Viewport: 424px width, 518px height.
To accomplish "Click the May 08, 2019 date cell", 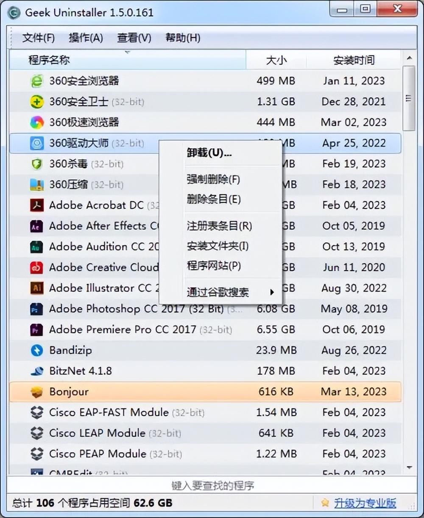I will tap(354, 309).
